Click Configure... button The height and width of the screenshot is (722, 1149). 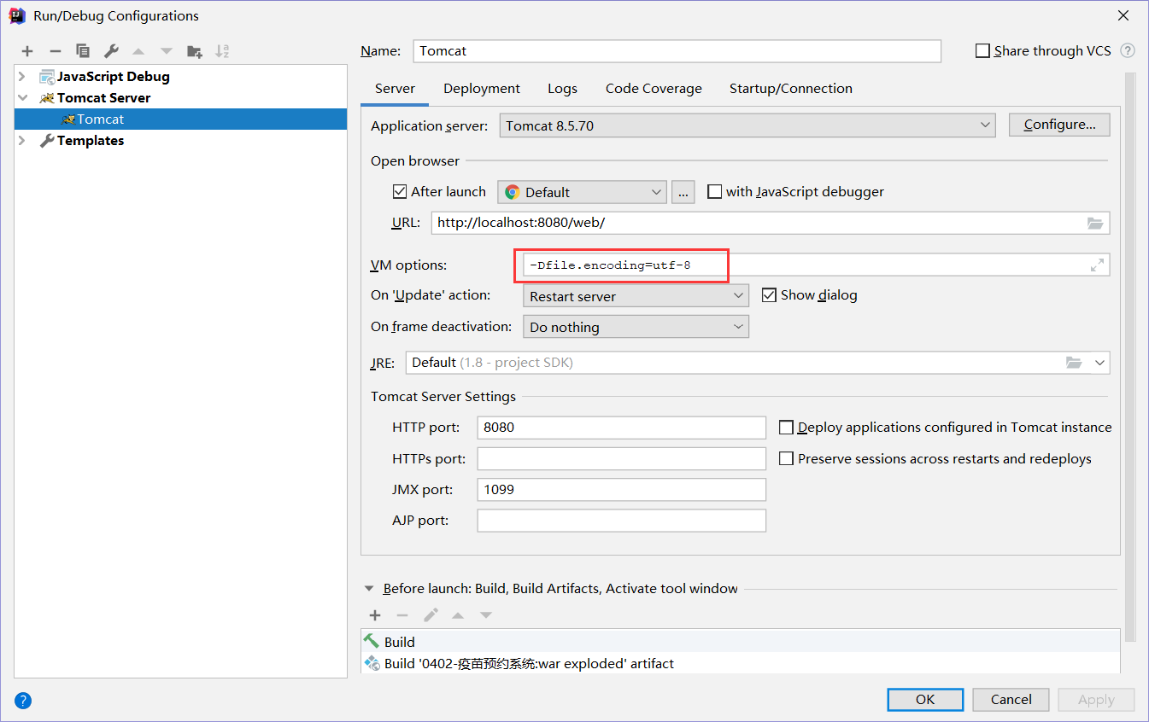[x=1059, y=125]
